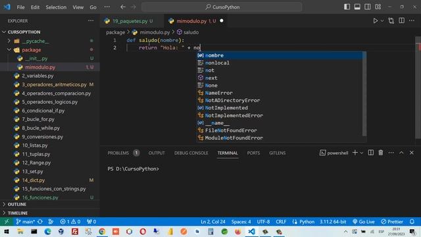Customize layout icon in title bar
The image size is (421, 237).
(x=378, y=7)
